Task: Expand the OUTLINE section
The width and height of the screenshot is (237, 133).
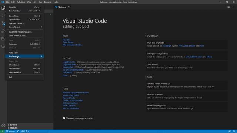Action: (x=30, y=125)
